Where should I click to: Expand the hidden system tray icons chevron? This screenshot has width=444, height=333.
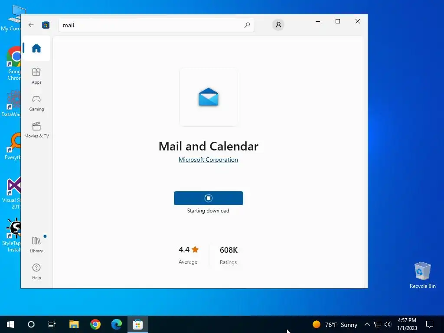367,324
